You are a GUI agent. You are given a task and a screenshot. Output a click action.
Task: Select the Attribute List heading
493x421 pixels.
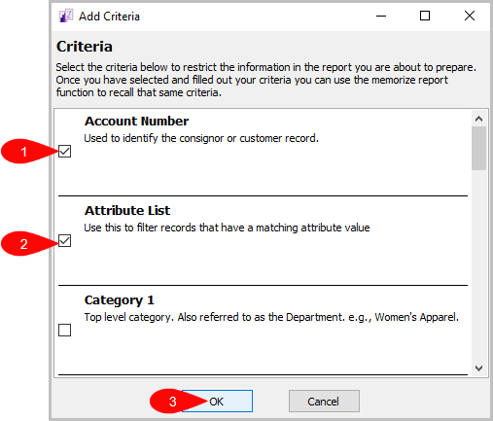(127, 211)
